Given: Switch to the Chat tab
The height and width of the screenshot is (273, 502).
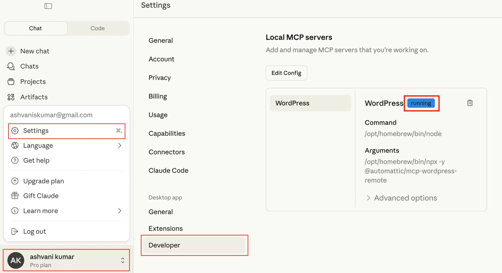Looking at the screenshot, I should (x=35, y=28).
